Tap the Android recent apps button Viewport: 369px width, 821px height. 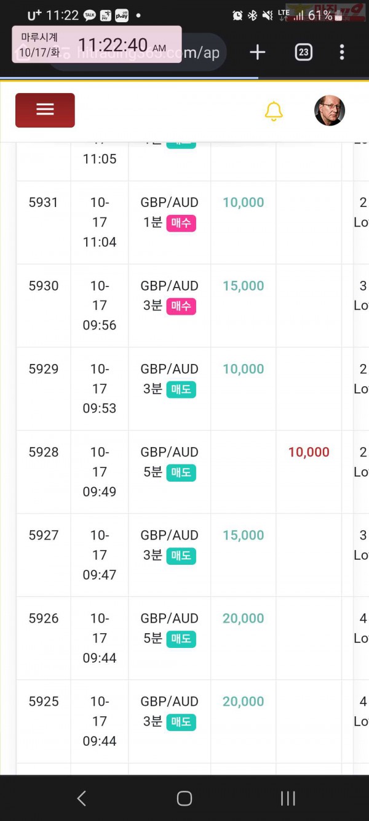[287, 799]
